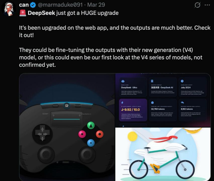This screenshot has height=181, width=214.
Task: Click the green triangle button on the controller
Action: click(x=91, y=125)
